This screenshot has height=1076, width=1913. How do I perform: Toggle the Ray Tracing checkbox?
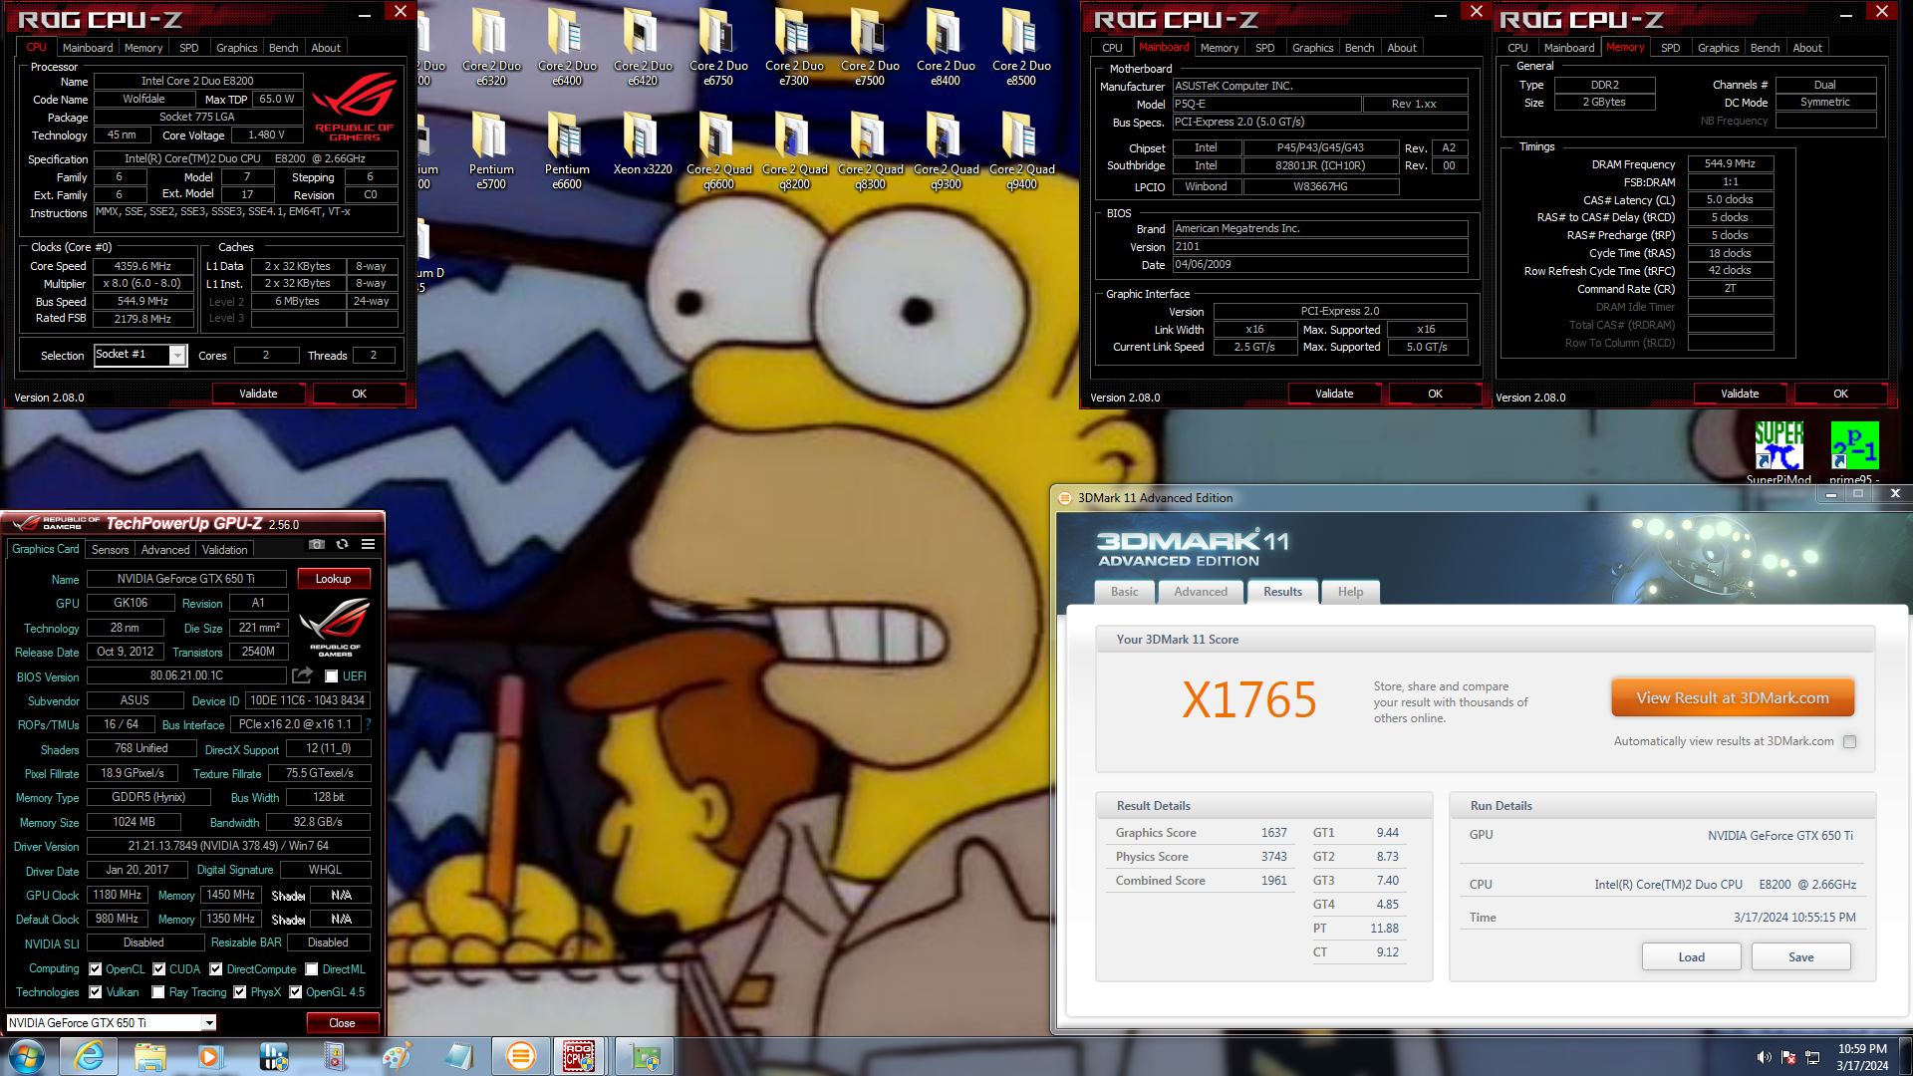(x=158, y=992)
